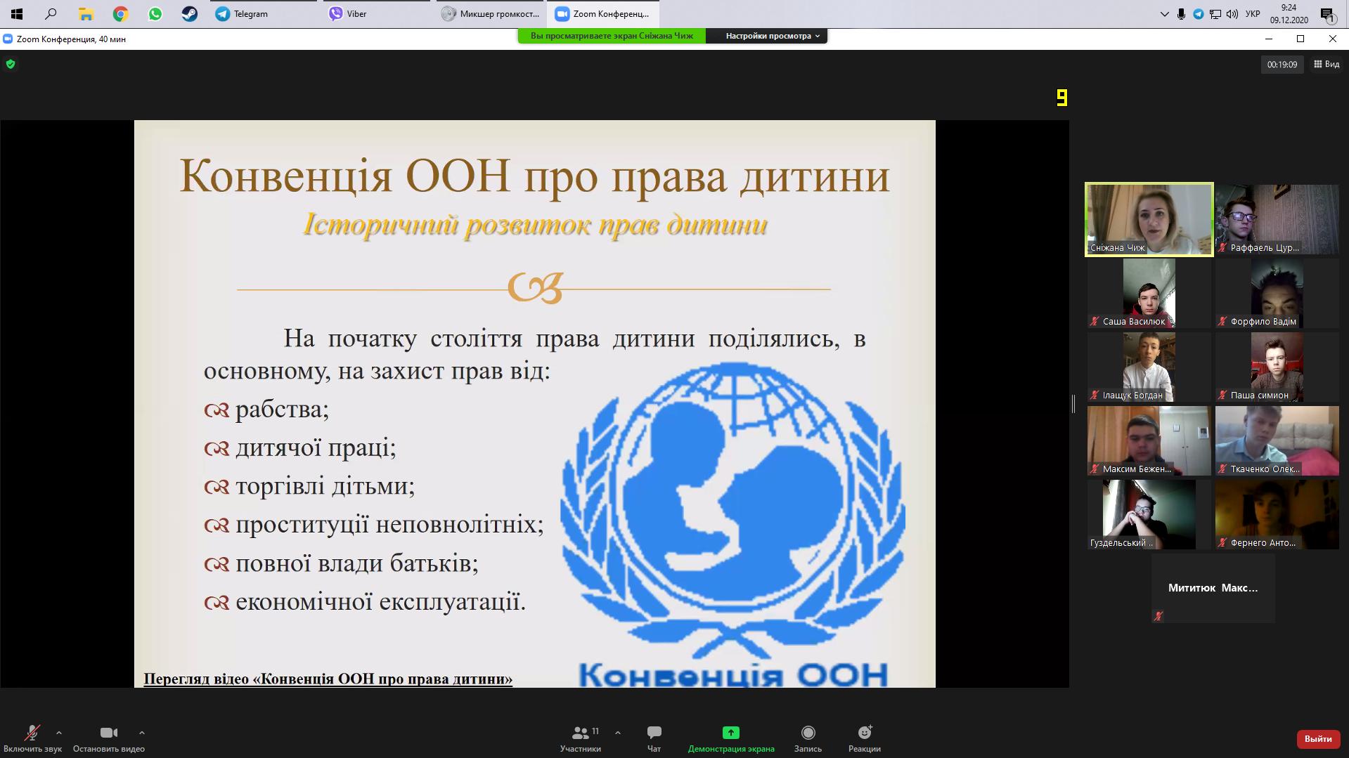Switch to Telegram taskbar window

point(264,14)
